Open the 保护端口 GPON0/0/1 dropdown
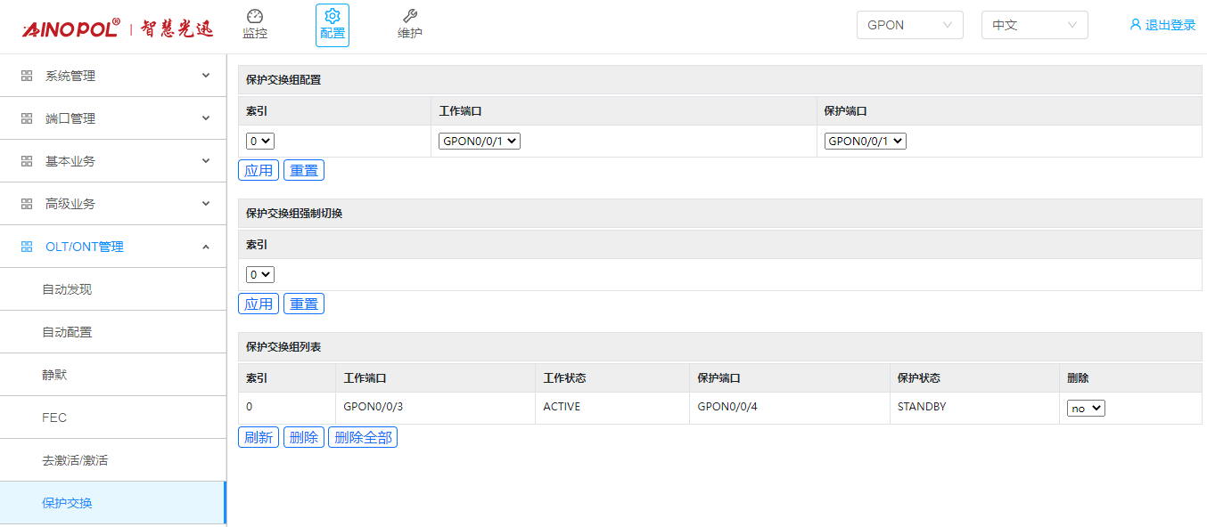 [x=865, y=141]
